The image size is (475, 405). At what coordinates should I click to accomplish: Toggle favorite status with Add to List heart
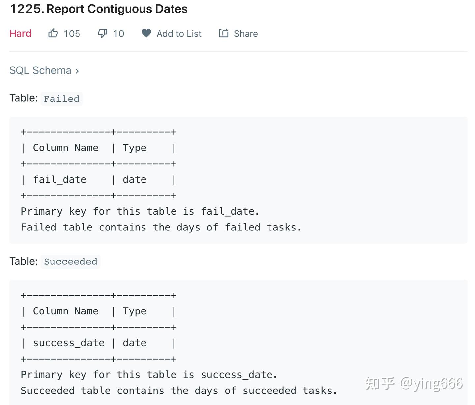146,33
